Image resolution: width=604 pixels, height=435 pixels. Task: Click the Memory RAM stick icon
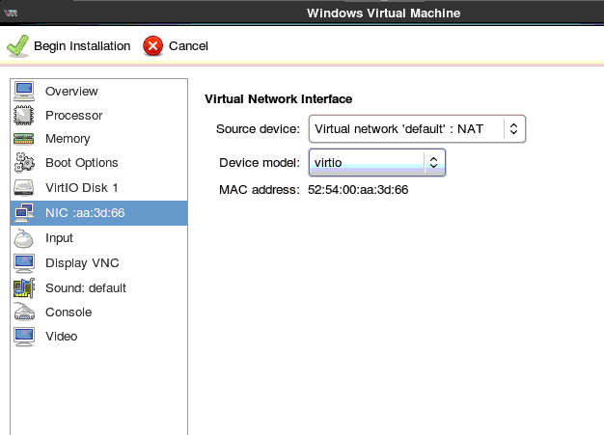(x=25, y=139)
